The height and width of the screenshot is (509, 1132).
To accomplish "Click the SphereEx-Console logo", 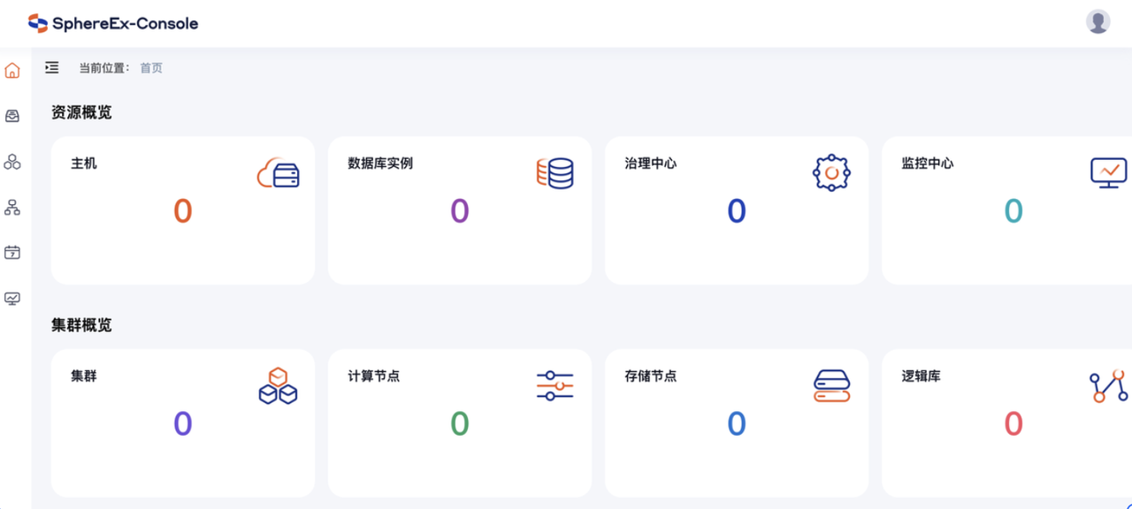I will [114, 23].
